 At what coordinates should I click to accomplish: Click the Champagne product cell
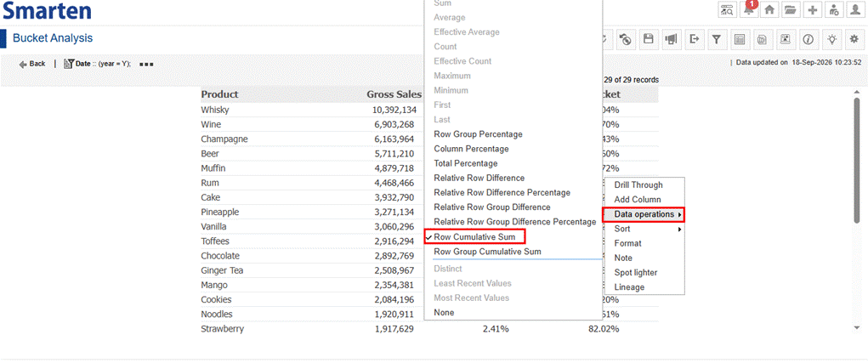(x=224, y=139)
